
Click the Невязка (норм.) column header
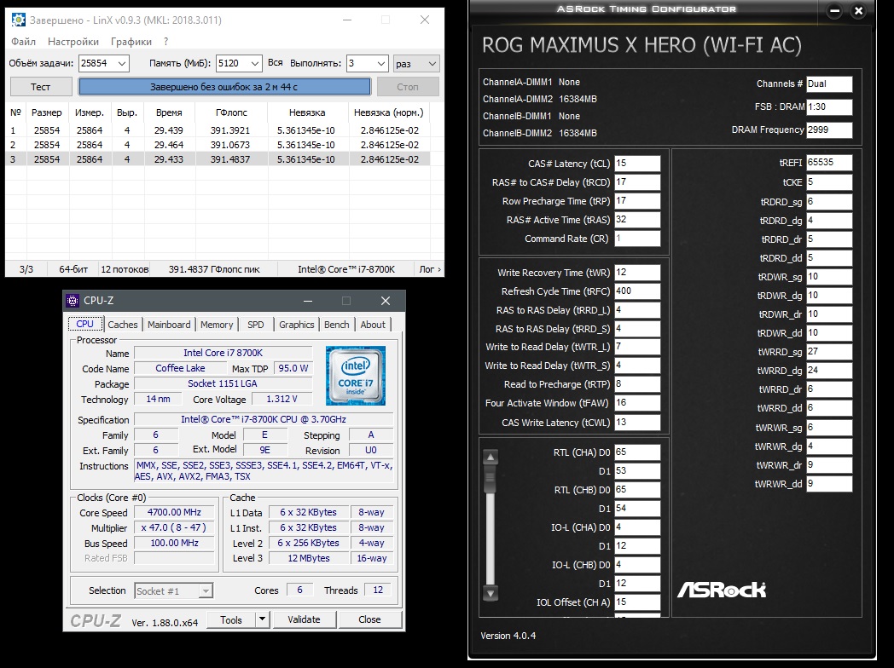click(x=389, y=112)
